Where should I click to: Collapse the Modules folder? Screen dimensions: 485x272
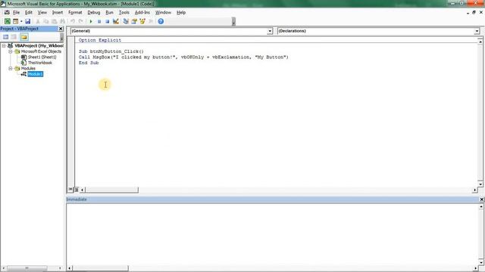click(x=10, y=69)
